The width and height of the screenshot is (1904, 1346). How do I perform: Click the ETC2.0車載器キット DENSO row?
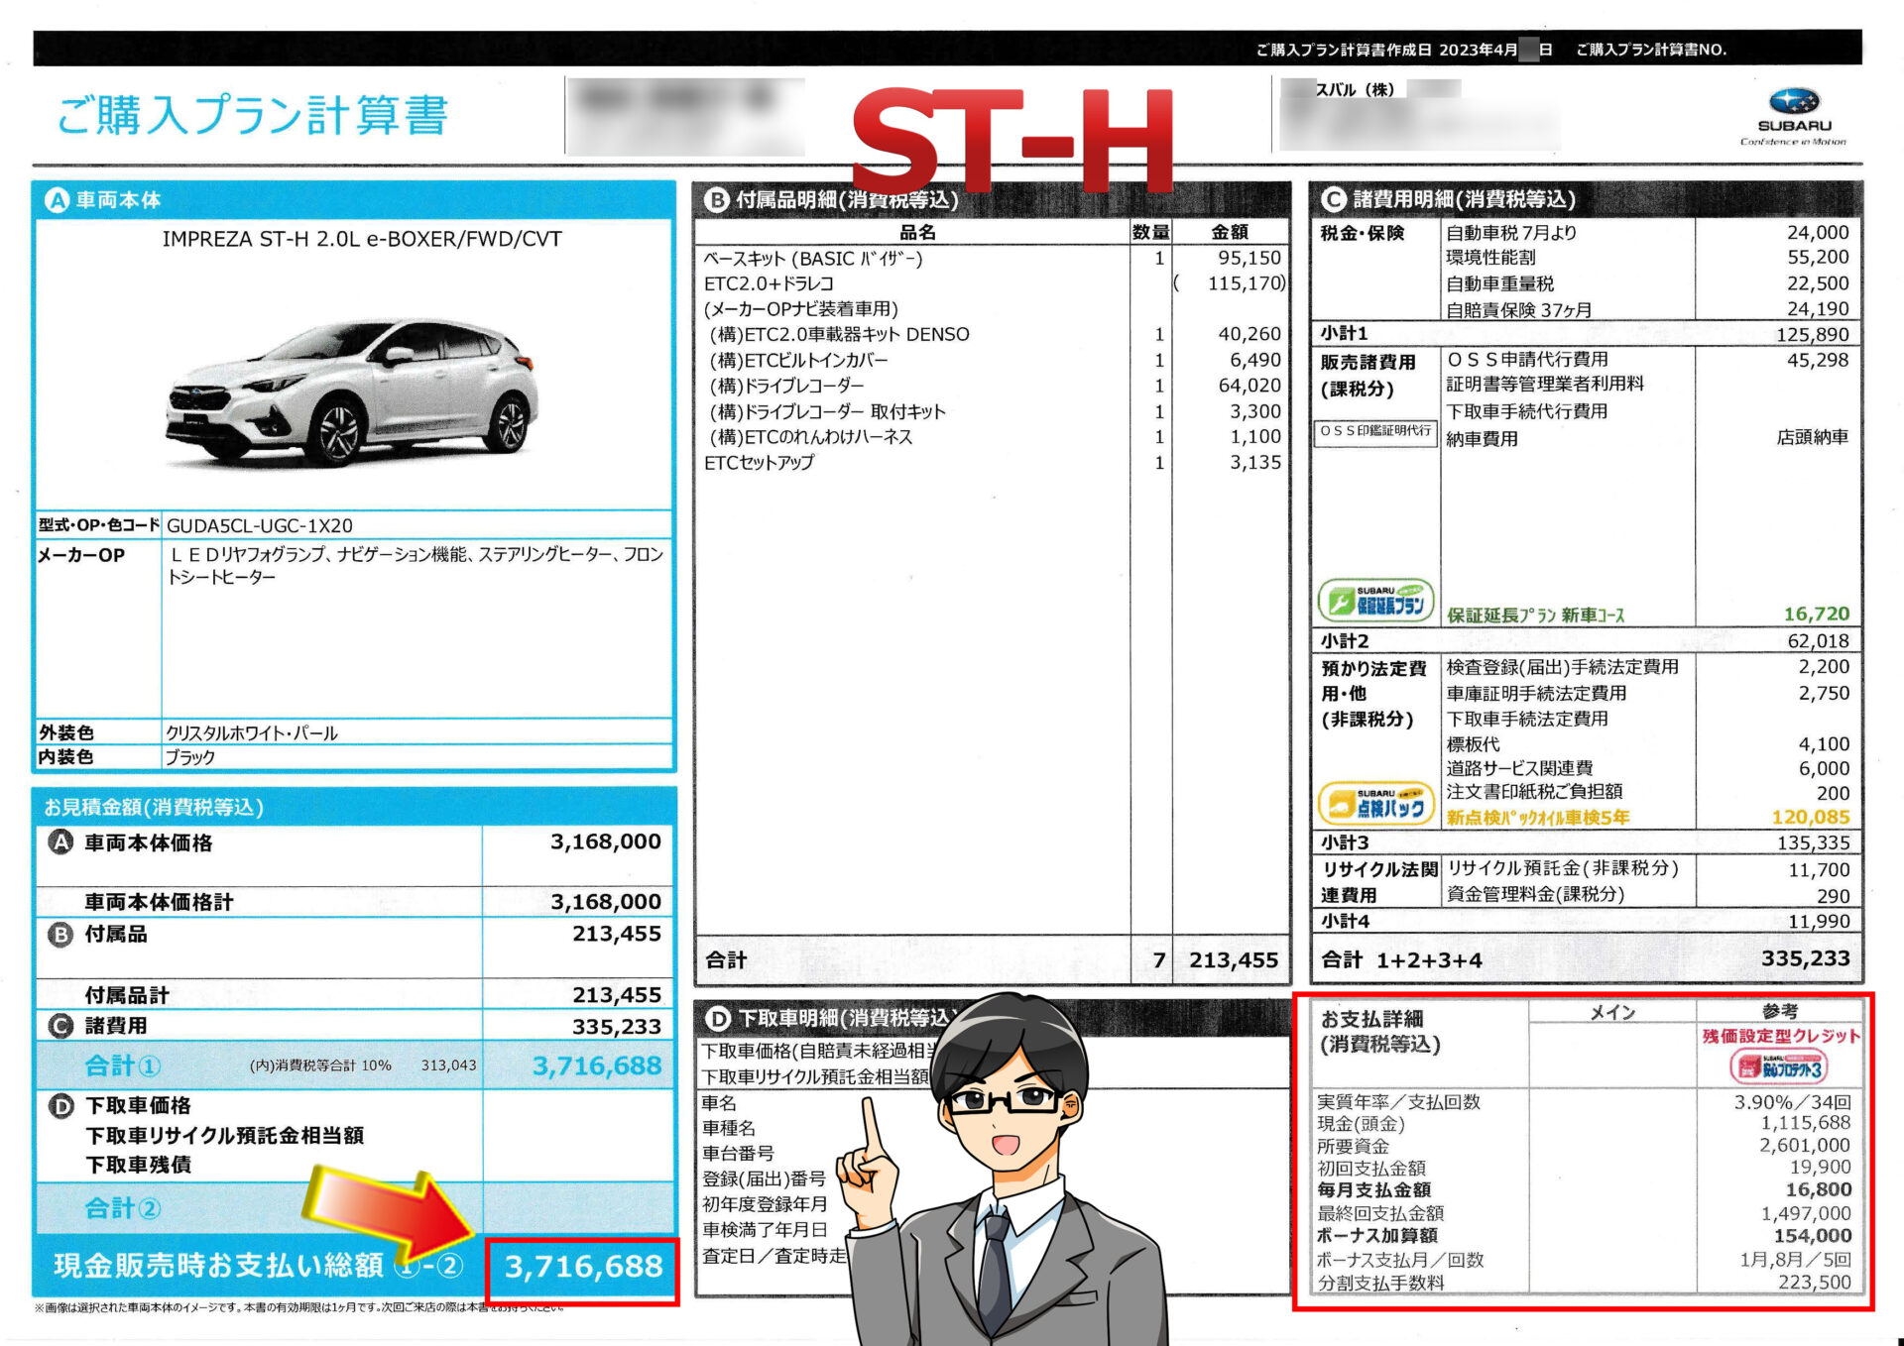click(x=995, y=335)
